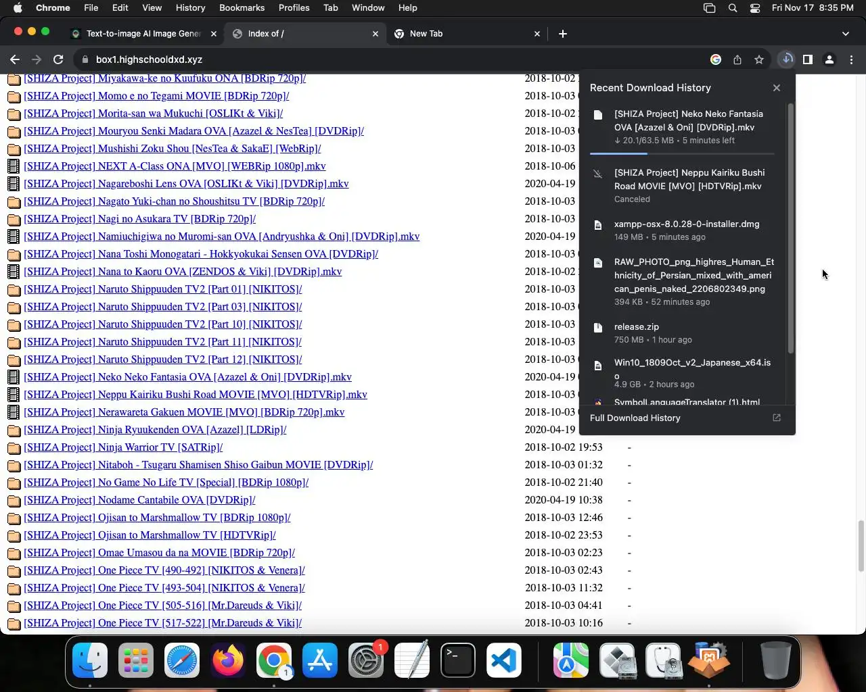Open the Nodame Cantabile OVA folder link
The height and width of the screenshot is (692, 866).
click(139, 500)
